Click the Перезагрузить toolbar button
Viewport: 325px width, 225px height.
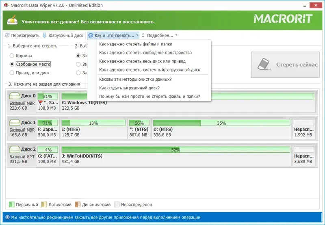coord(22,35)
